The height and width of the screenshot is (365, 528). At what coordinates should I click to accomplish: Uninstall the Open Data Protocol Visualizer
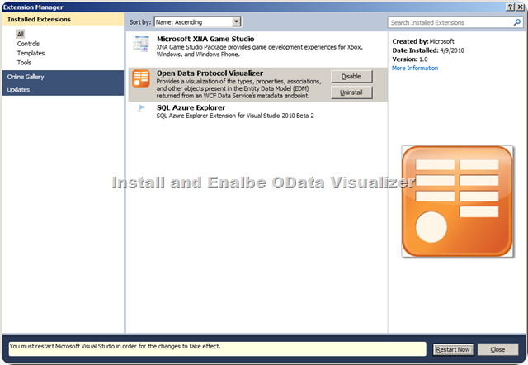coord(351,92)
